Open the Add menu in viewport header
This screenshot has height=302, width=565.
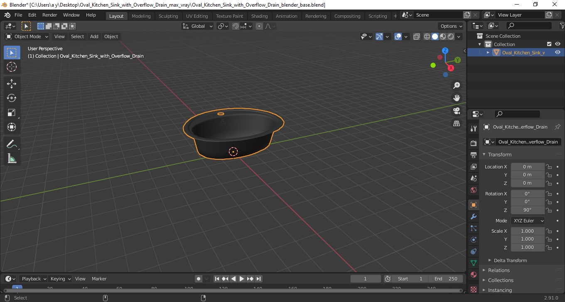[94, 37]
